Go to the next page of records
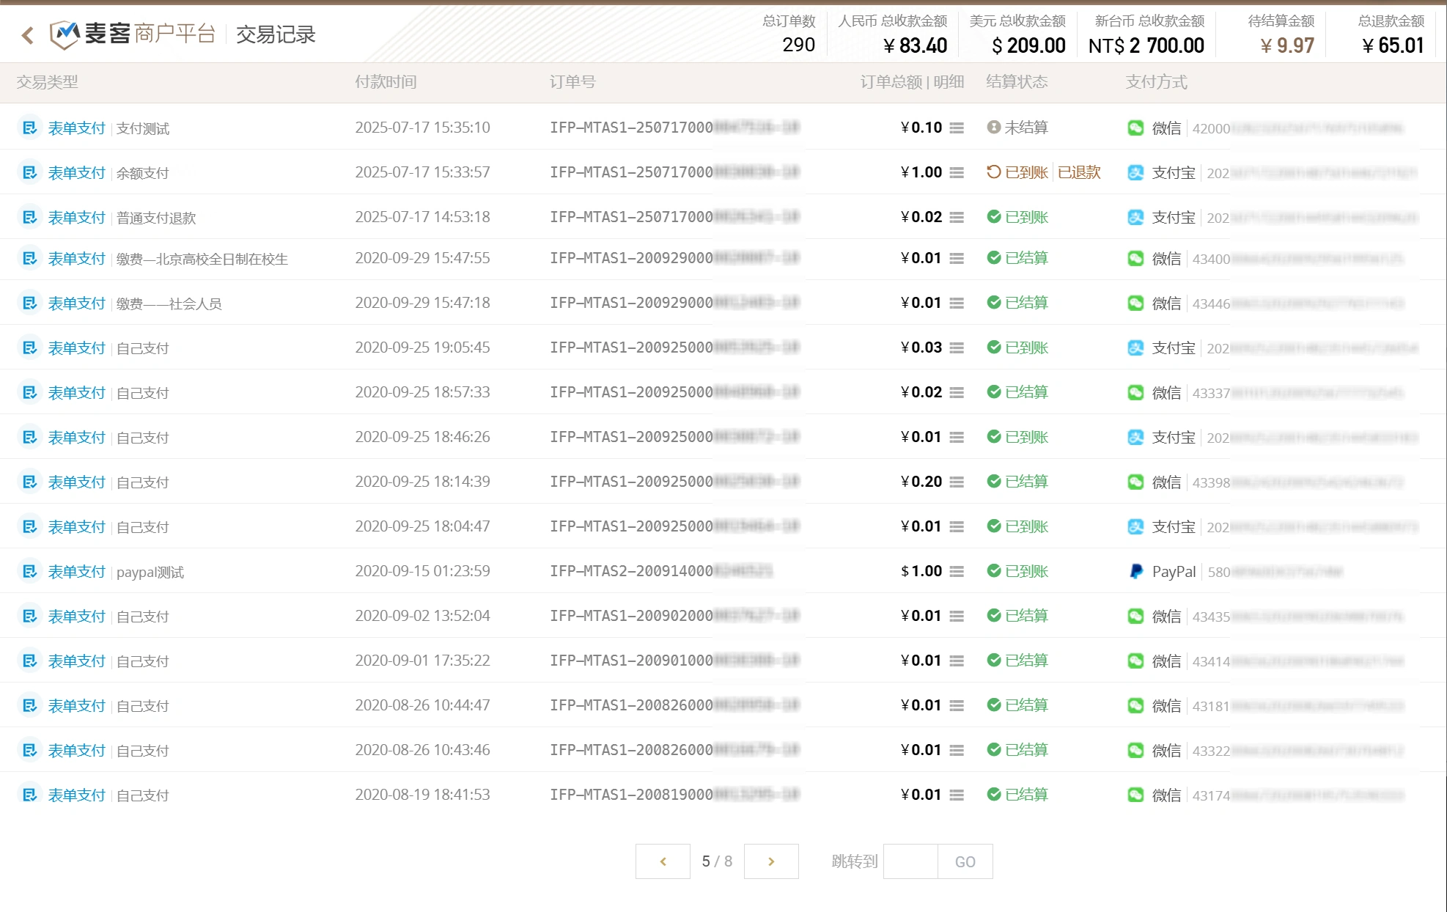This screenshot has height=912, width=1447. [x=771, y=861]
